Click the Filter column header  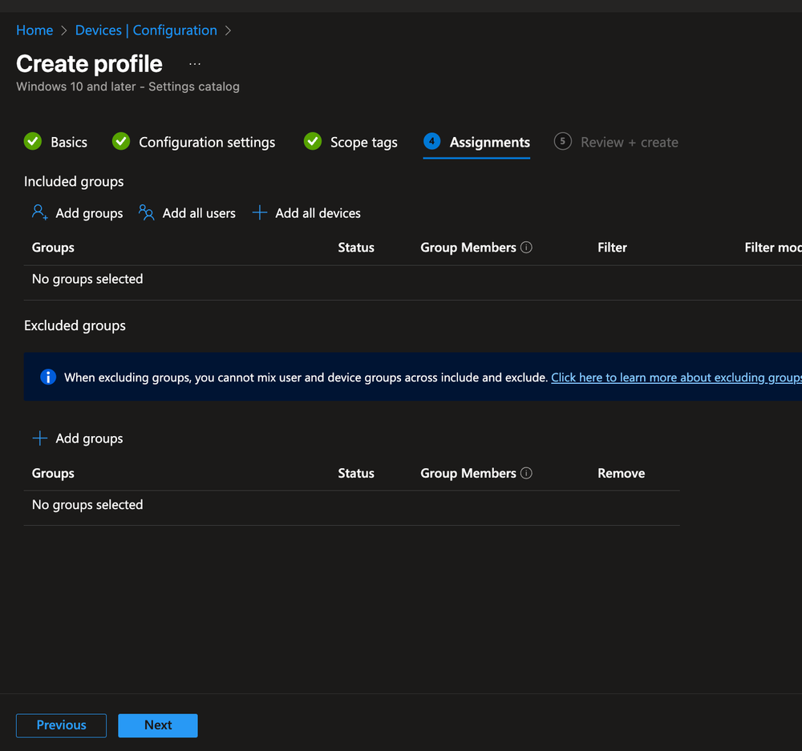click(x=612, y=248)
